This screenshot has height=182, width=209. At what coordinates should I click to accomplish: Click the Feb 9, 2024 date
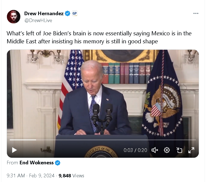point(42,176)
